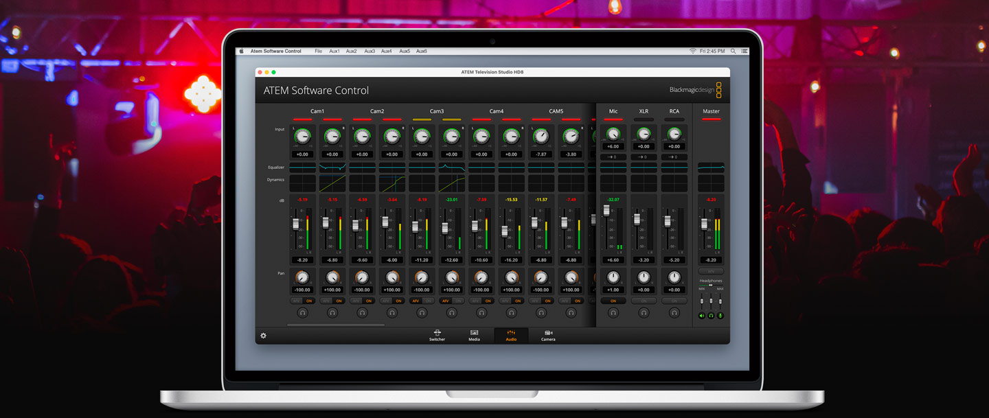Open Spotlight search in the menu bar
Viewport: 989px width, 418px height.
[733, 51]
